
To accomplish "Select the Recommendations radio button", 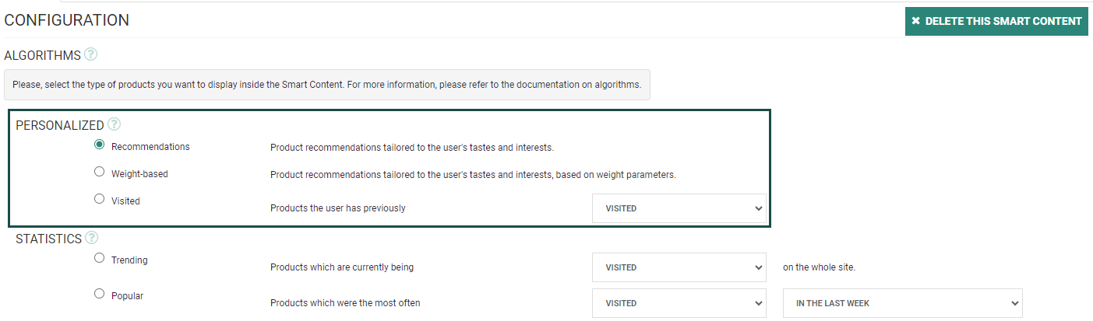I will pos(99,145).
